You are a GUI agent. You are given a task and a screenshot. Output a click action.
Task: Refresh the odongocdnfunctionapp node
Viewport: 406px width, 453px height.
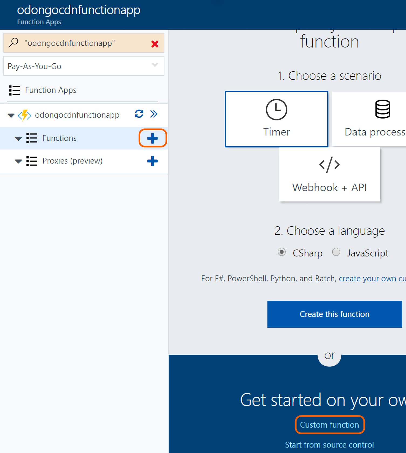click(x=139, y=114)
